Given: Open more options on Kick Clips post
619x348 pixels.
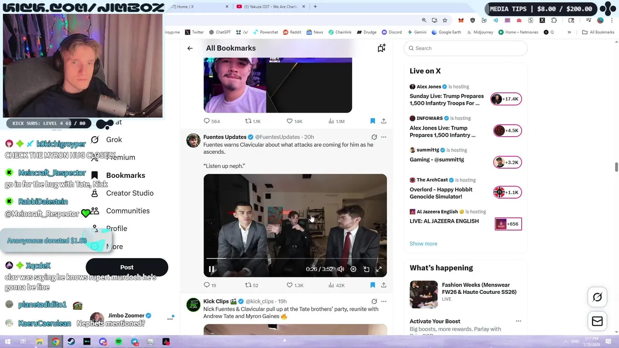Looking at the screenshot, I should coord(383,302).
